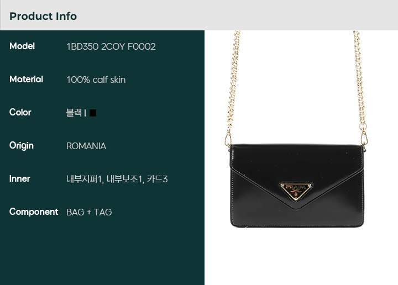Click the gold triangle logo plaque on bag
398x285 pixels.
click(x=296, y=191)
